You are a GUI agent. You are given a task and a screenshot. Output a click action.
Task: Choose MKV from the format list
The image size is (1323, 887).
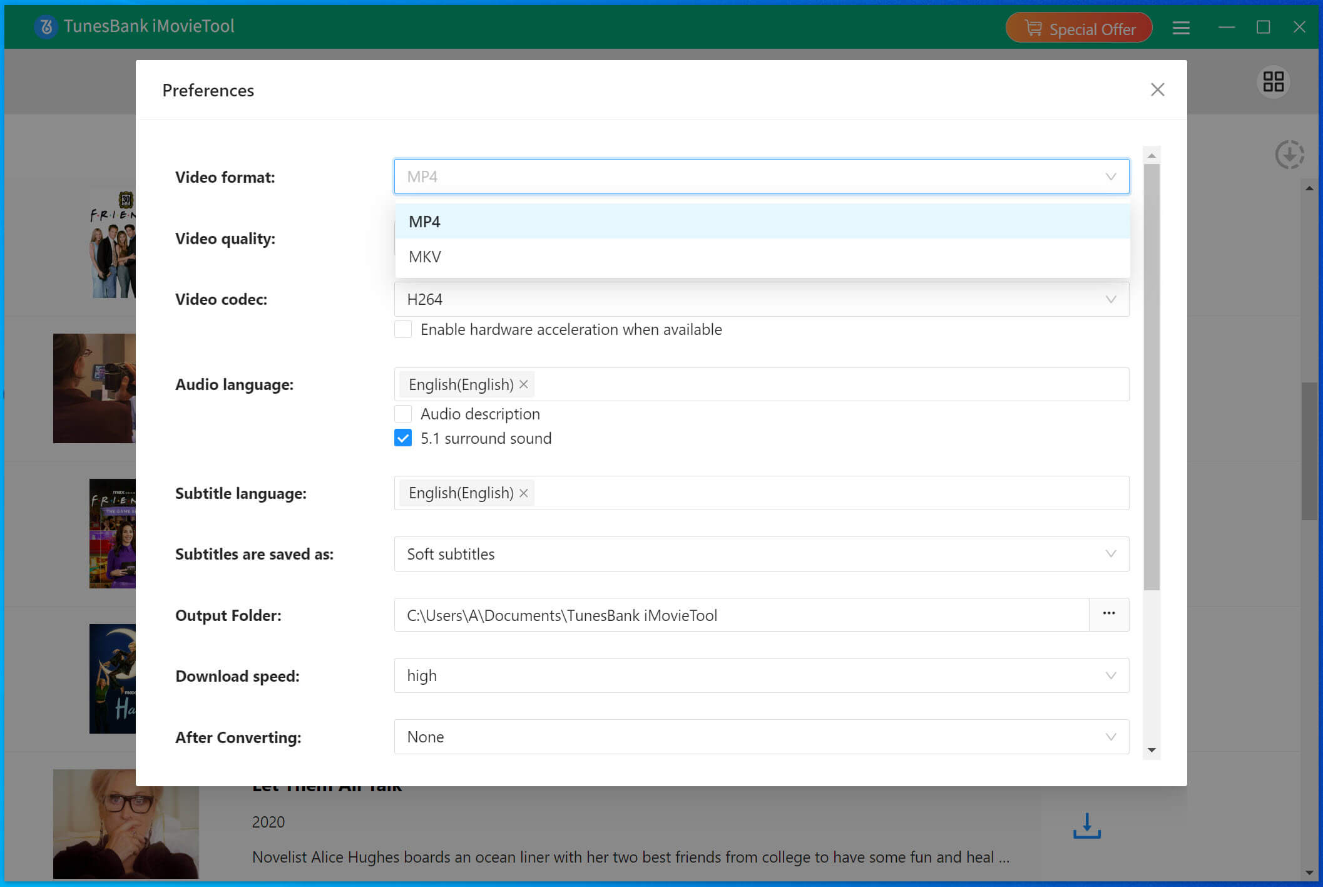762,257
